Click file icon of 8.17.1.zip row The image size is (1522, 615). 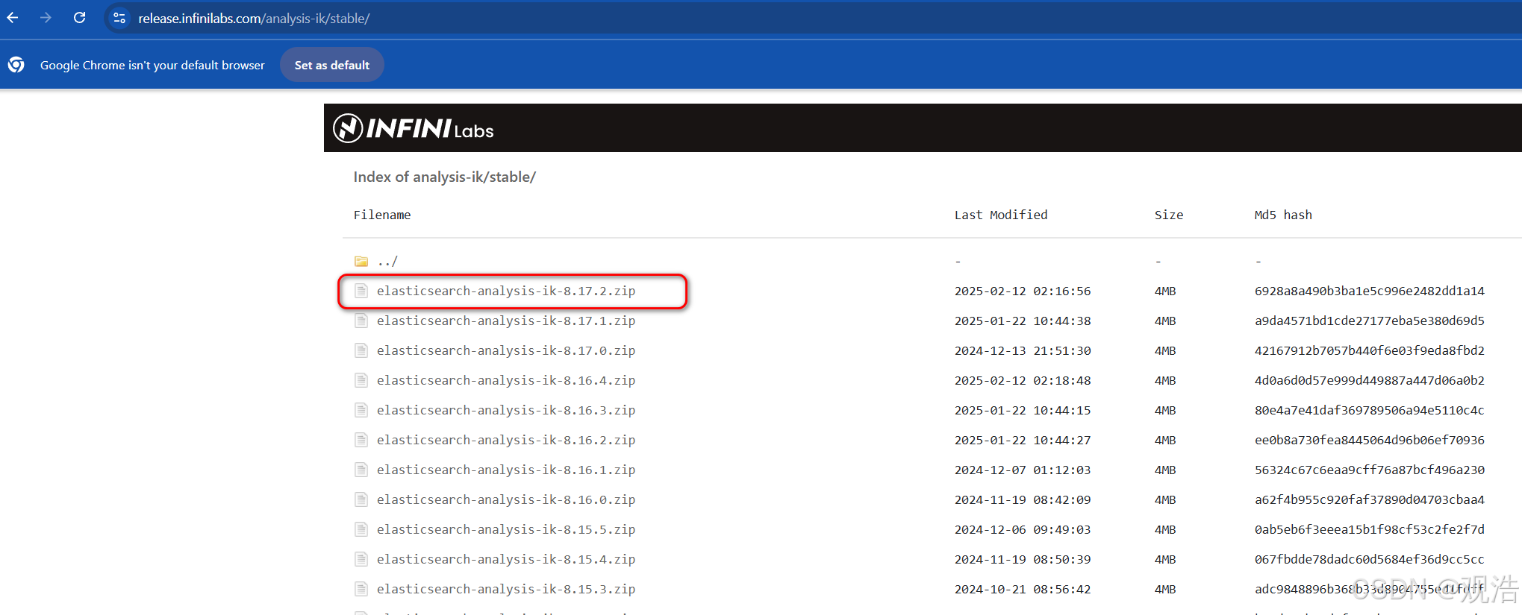click(x=361, y=321)
